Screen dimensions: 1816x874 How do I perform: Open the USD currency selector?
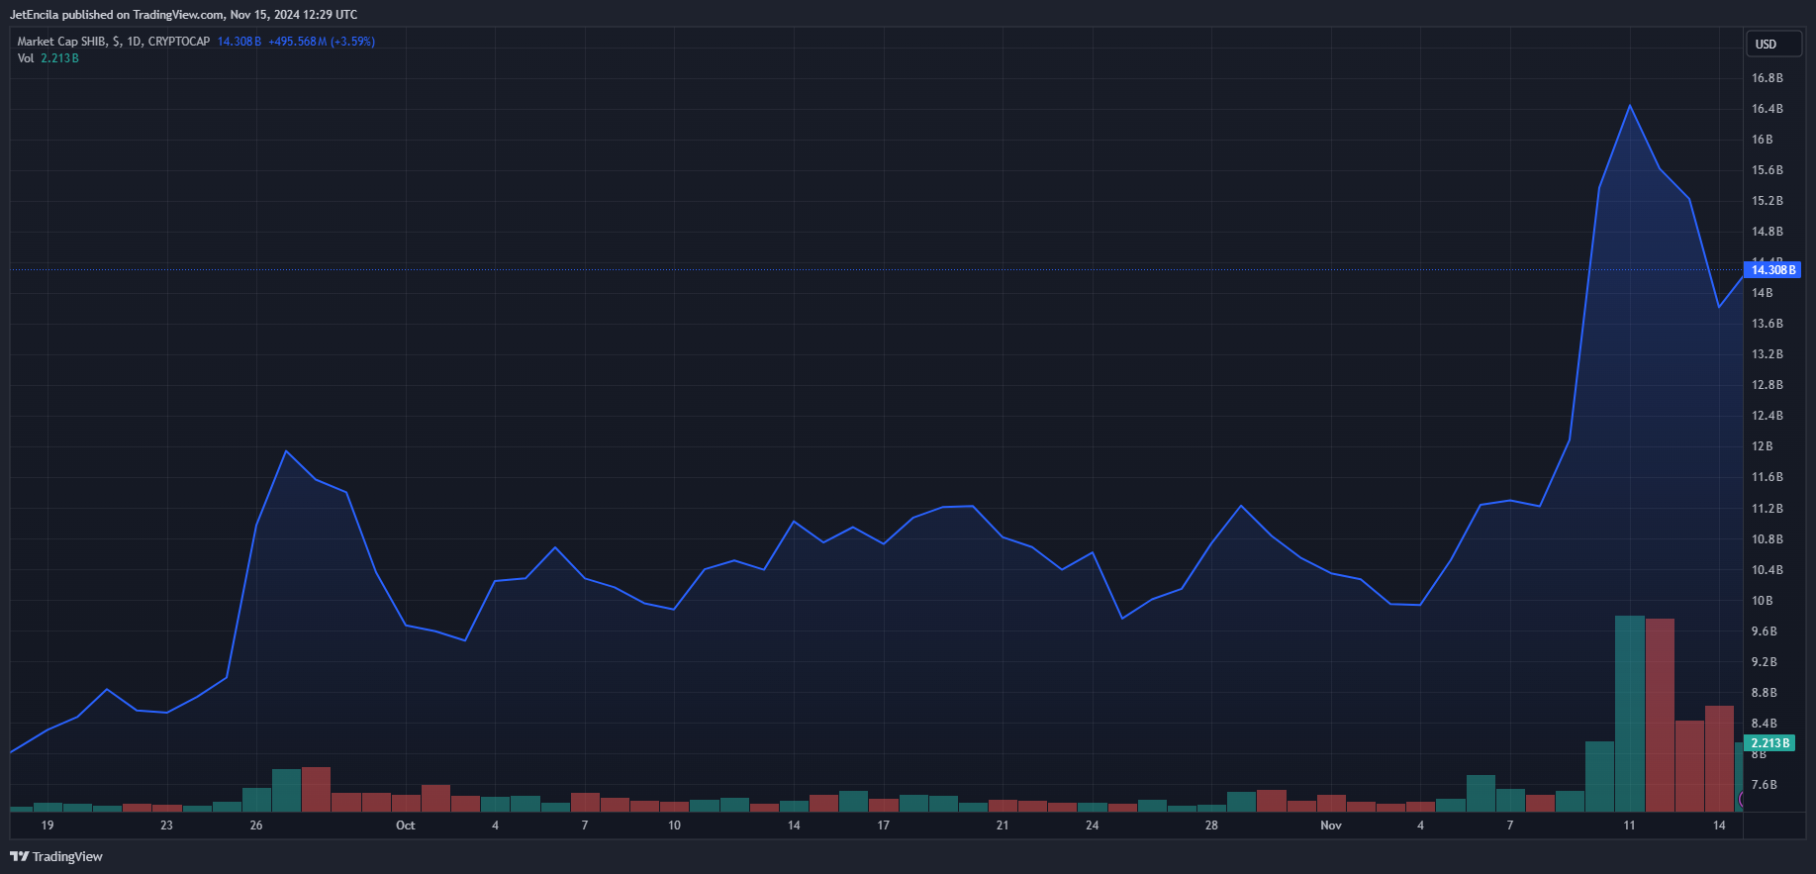click(1772, 45)
